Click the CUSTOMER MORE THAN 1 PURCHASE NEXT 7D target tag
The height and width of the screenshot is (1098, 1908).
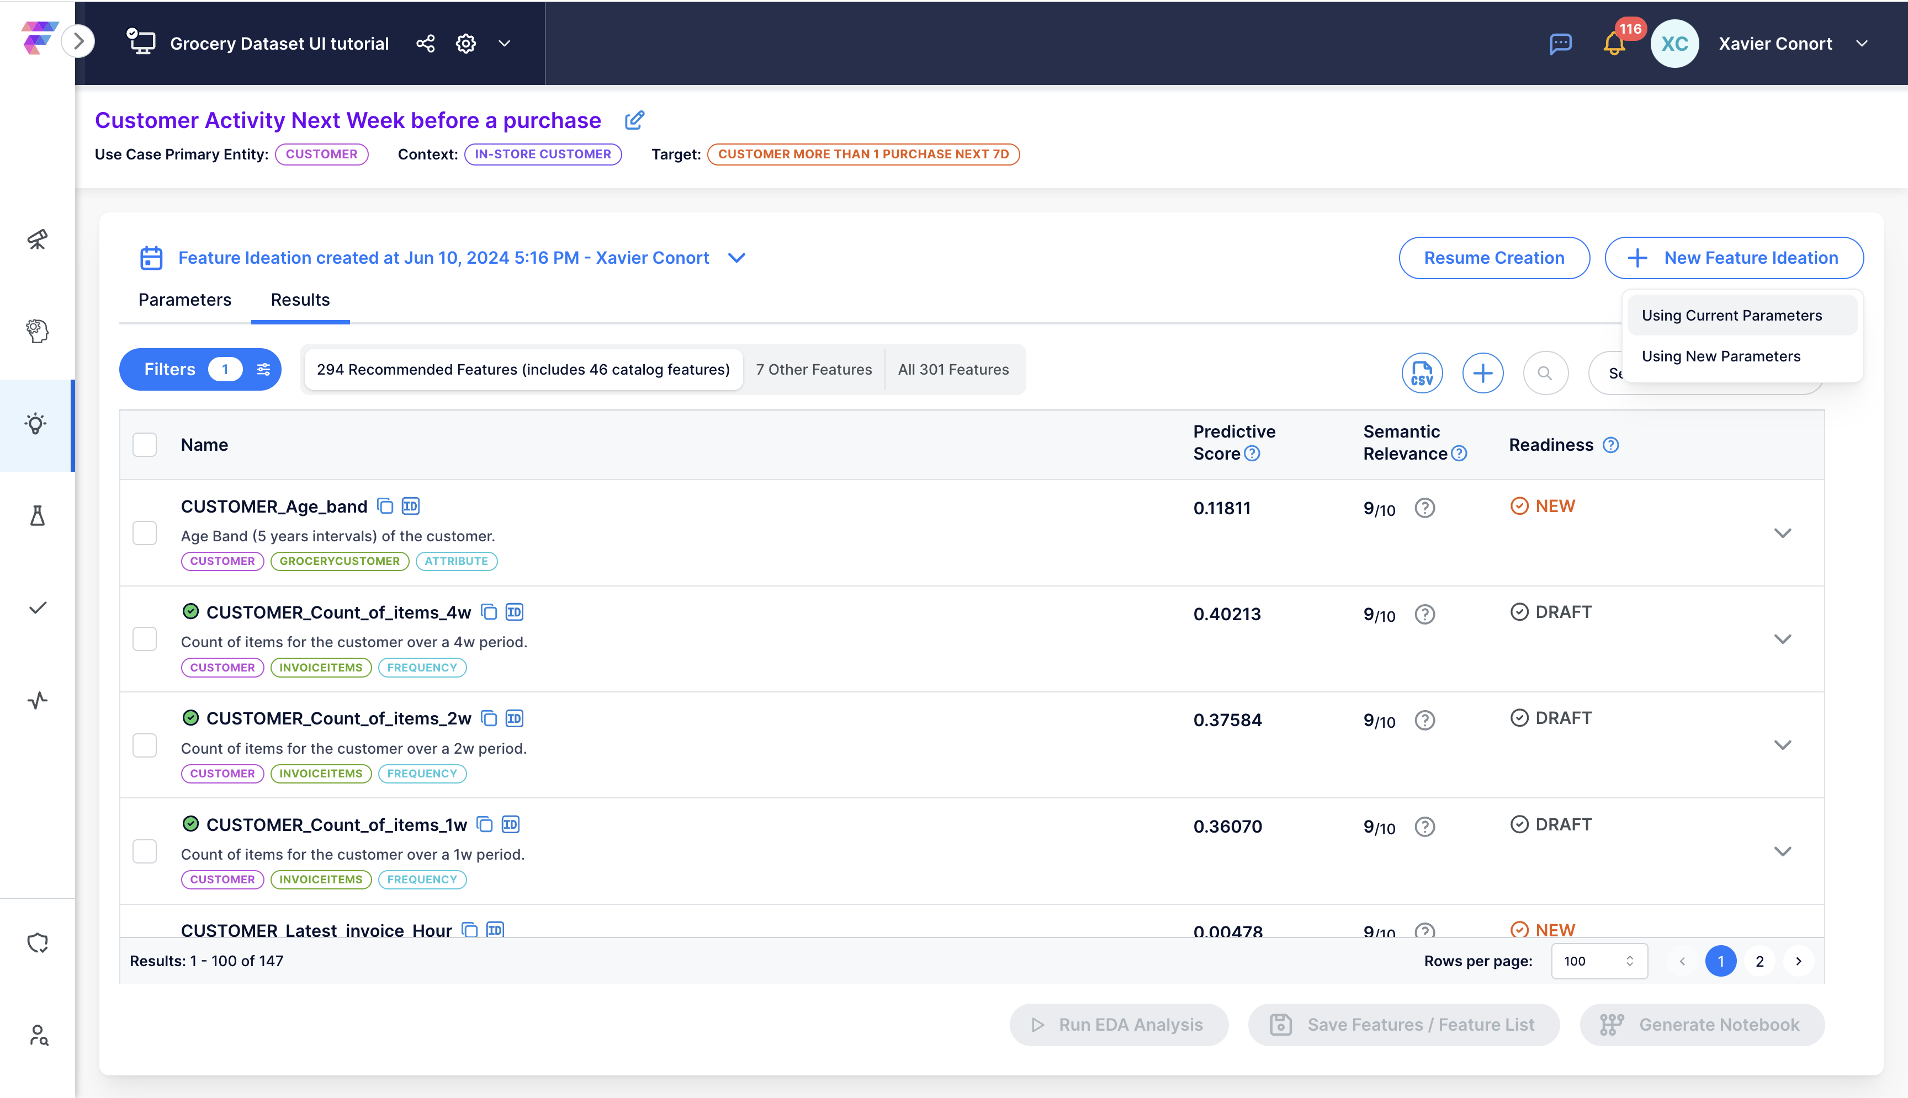coord(863,154)
